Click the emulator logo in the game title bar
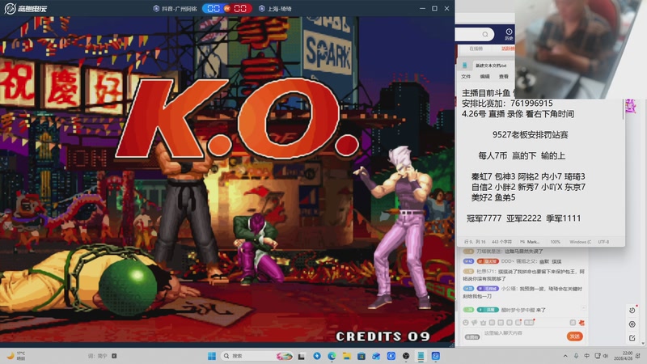This screenshot has height=364, width=647. pyautogui.click(x=26, y=8)
